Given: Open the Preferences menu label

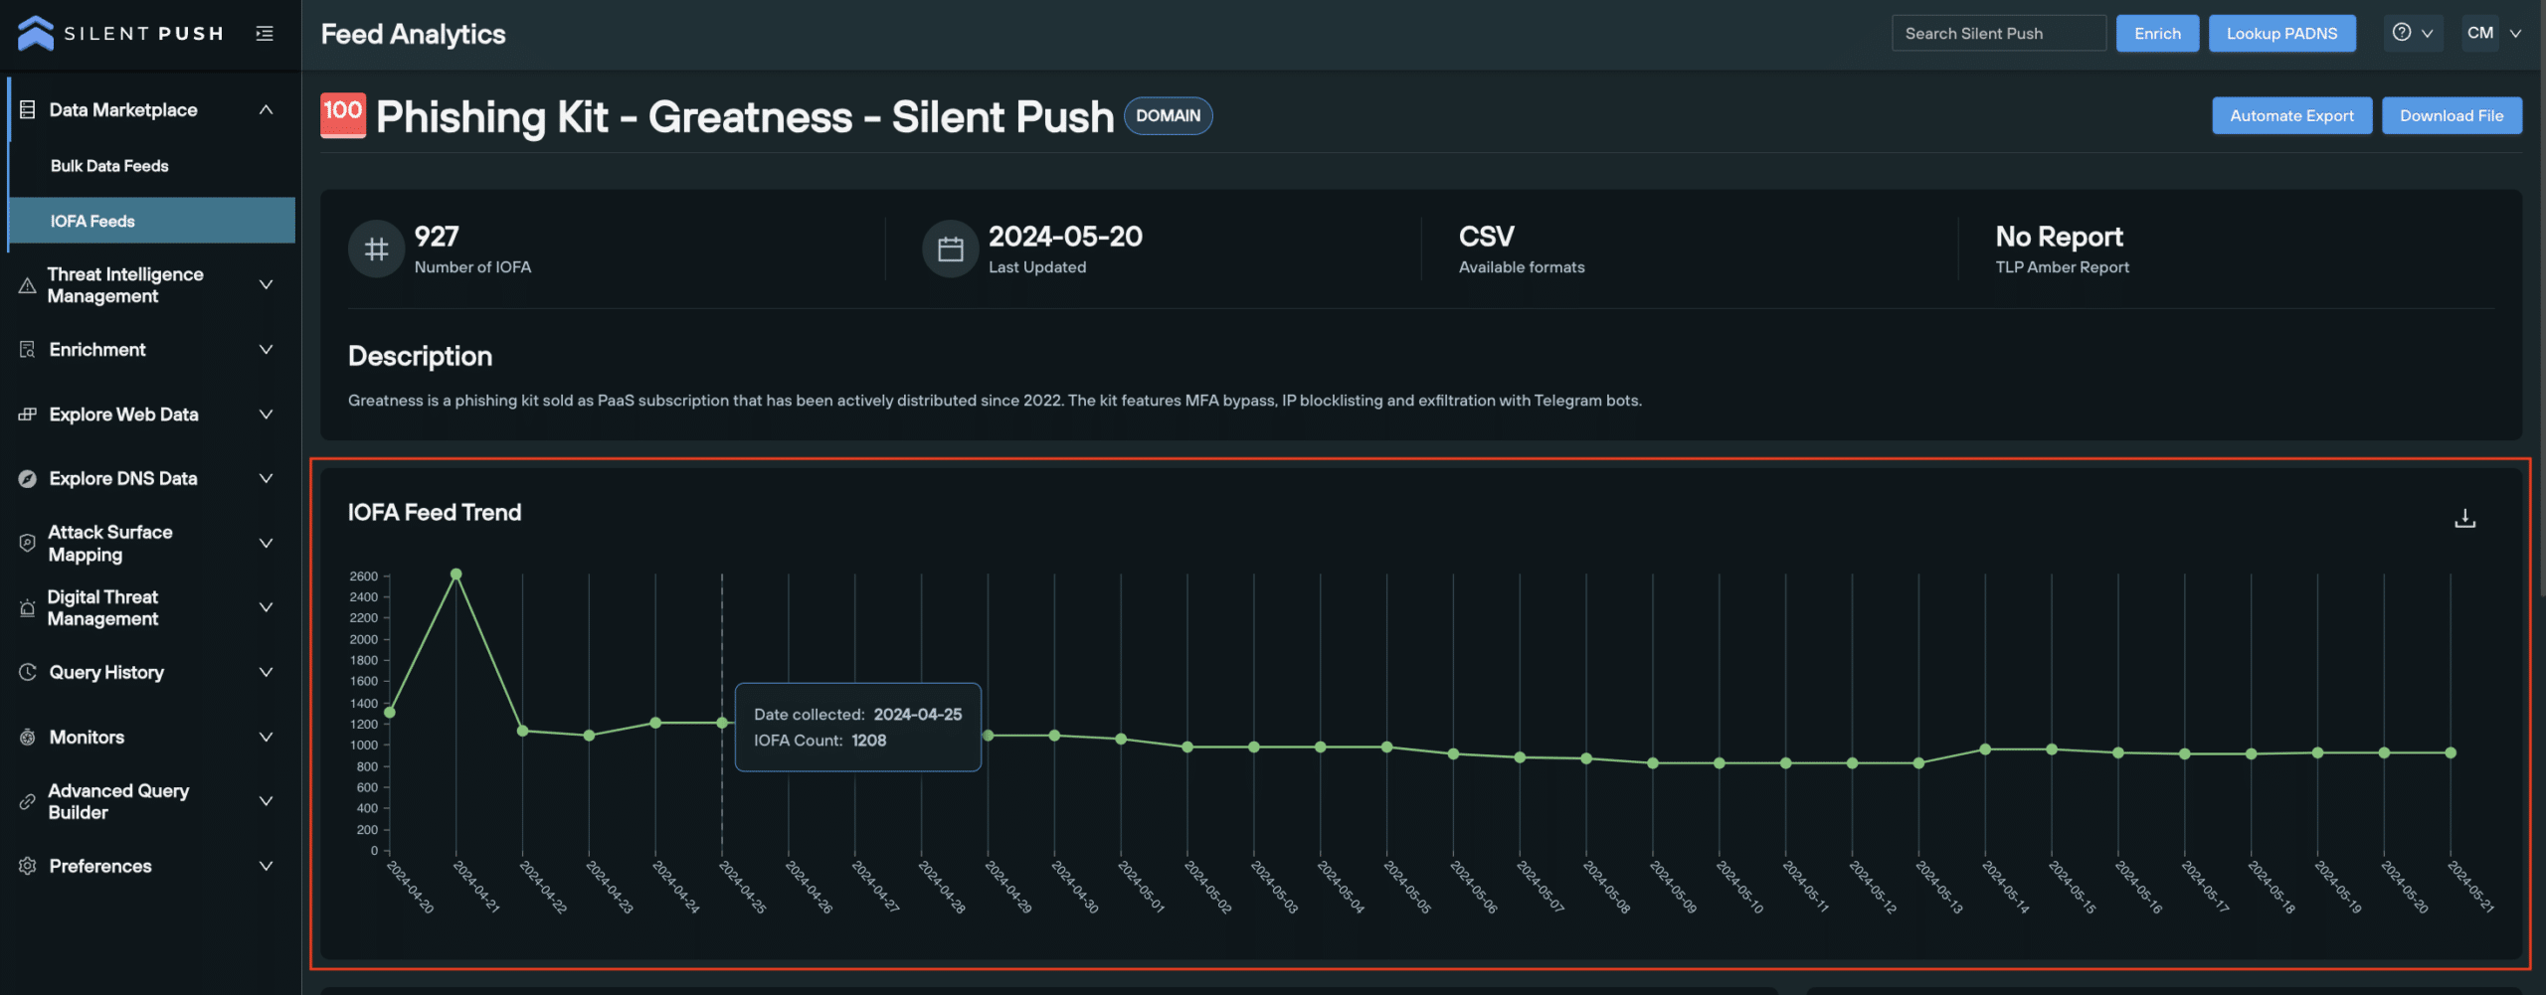Looking at the screenshot, I should [x=100, y=866].
